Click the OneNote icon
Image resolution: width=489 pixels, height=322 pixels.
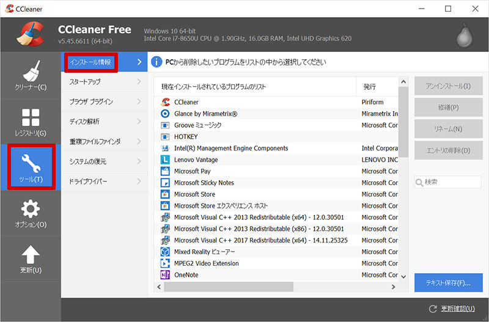165,274
